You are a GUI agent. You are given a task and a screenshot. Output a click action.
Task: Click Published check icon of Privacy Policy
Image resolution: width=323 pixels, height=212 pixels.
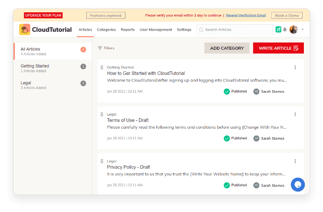click(227, 185)
